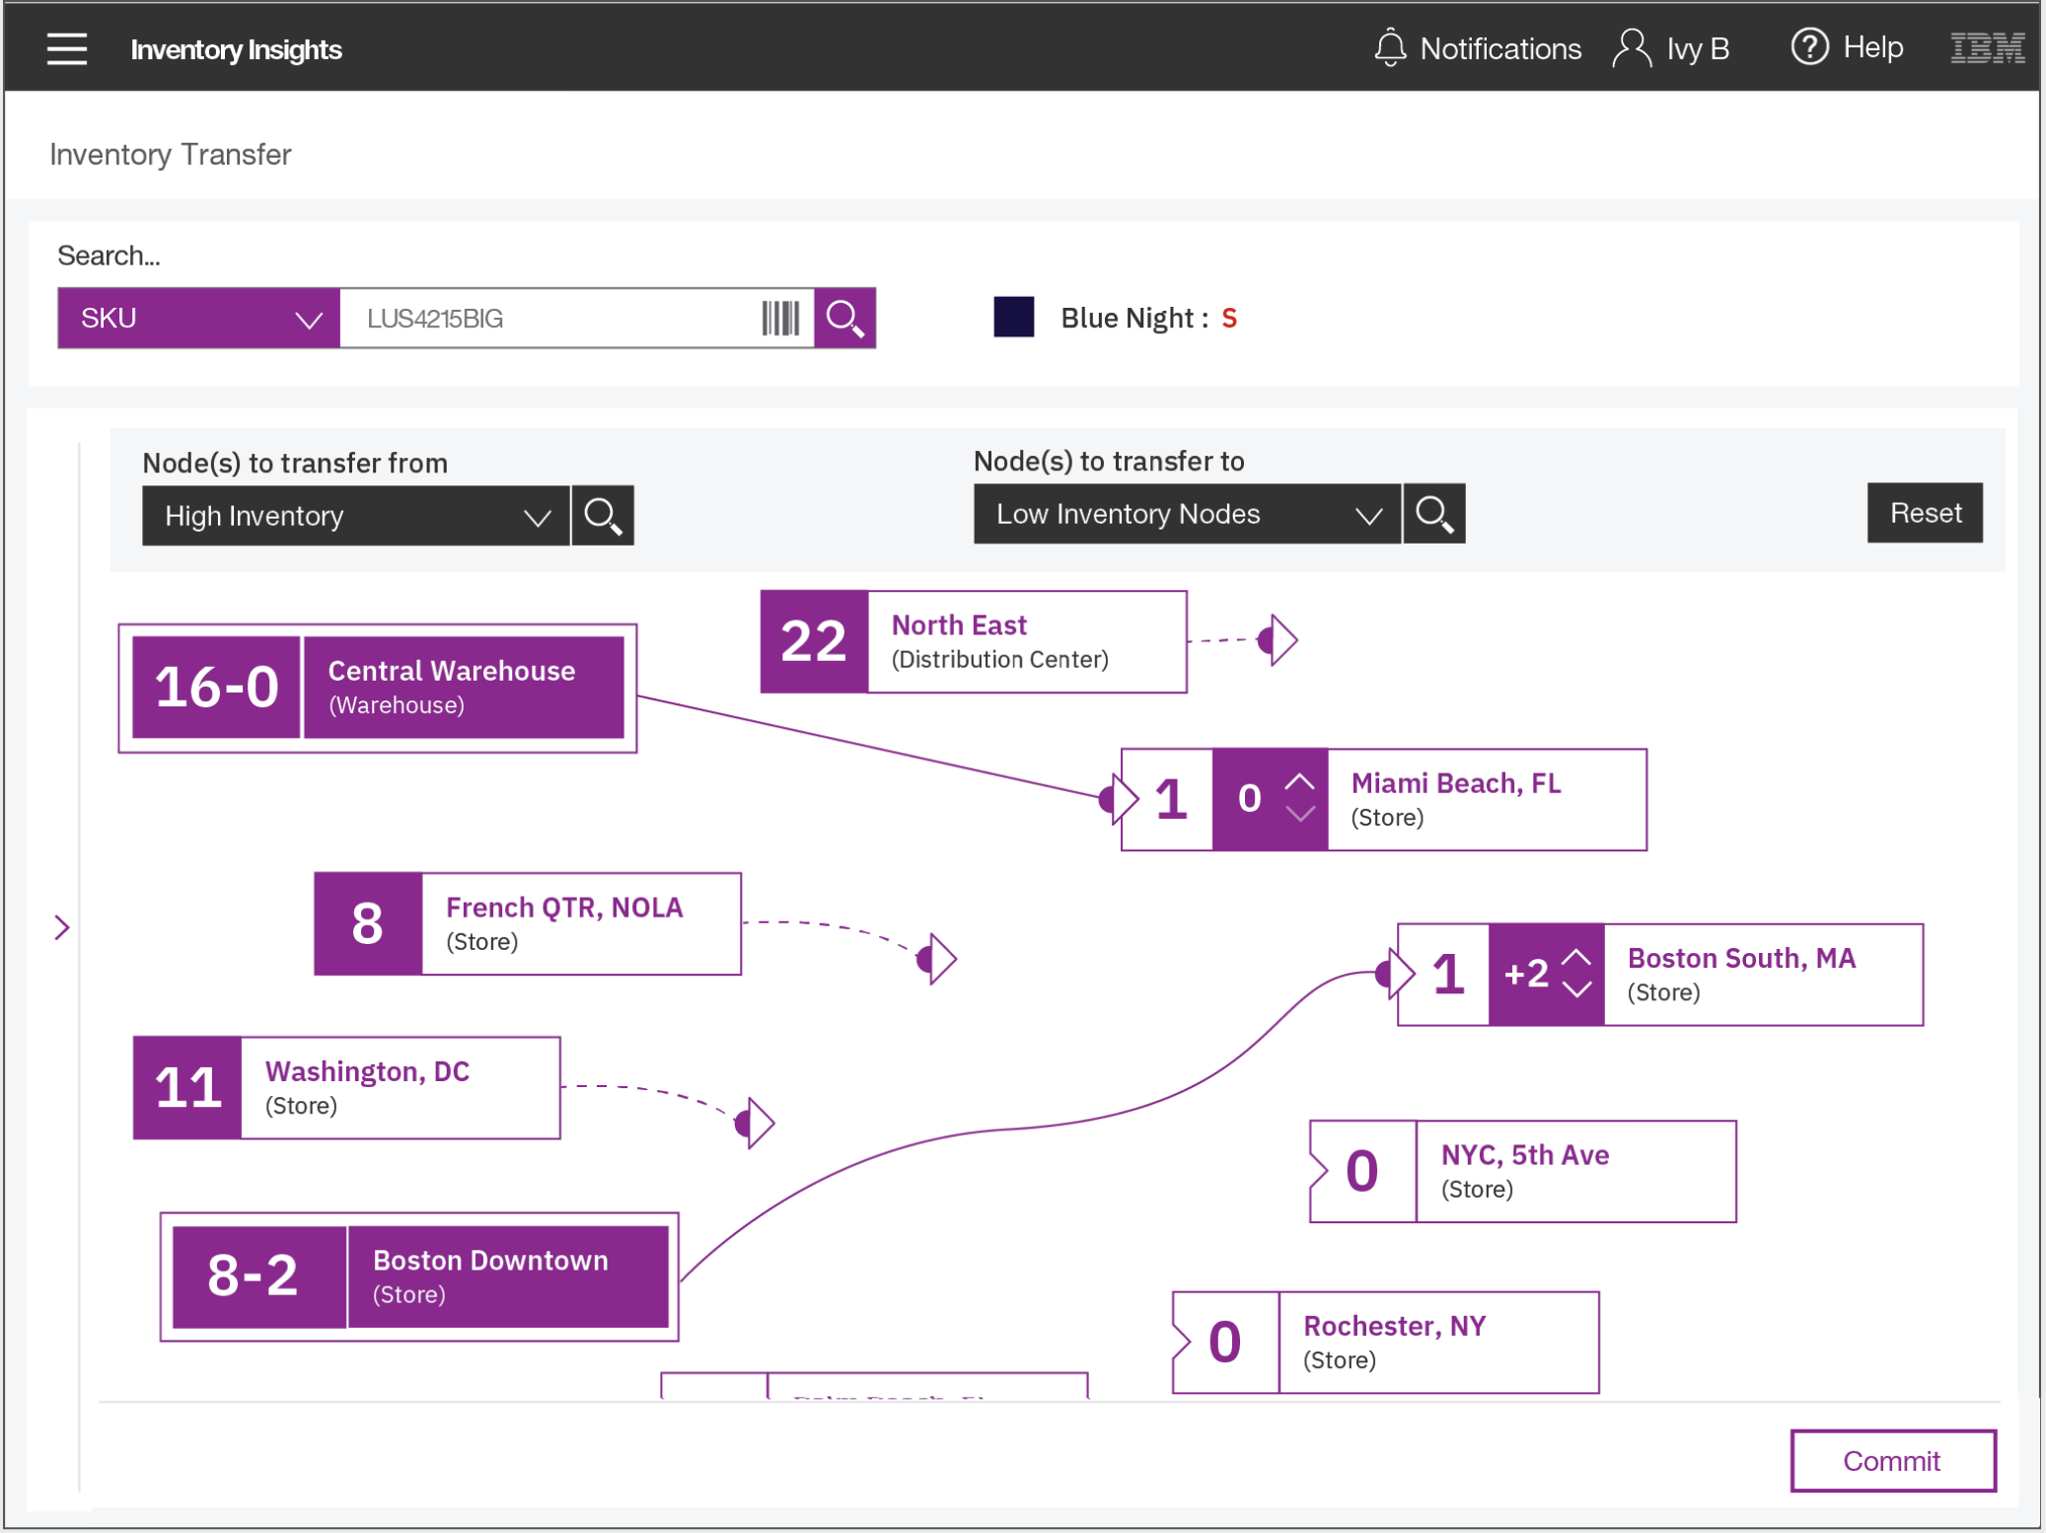Increase Boston South transfer quantity
Screen dimensions: 2046x1533
tap(1576, 957)
